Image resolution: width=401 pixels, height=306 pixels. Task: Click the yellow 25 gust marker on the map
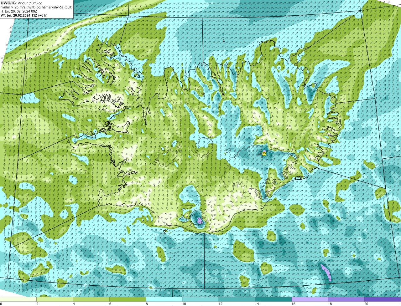[x=264, y=153]
